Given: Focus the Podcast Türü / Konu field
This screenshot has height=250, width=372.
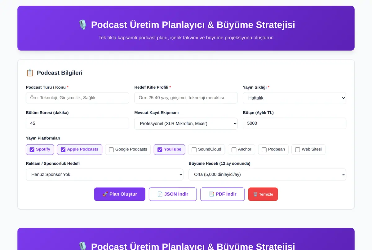Looking at the screenshot, I should tap(77, 98).
